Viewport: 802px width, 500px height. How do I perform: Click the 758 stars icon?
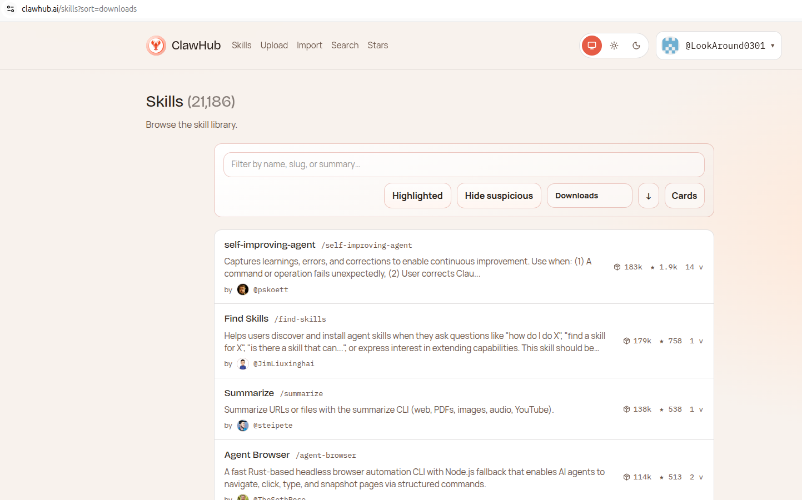(x=661, y=341)
